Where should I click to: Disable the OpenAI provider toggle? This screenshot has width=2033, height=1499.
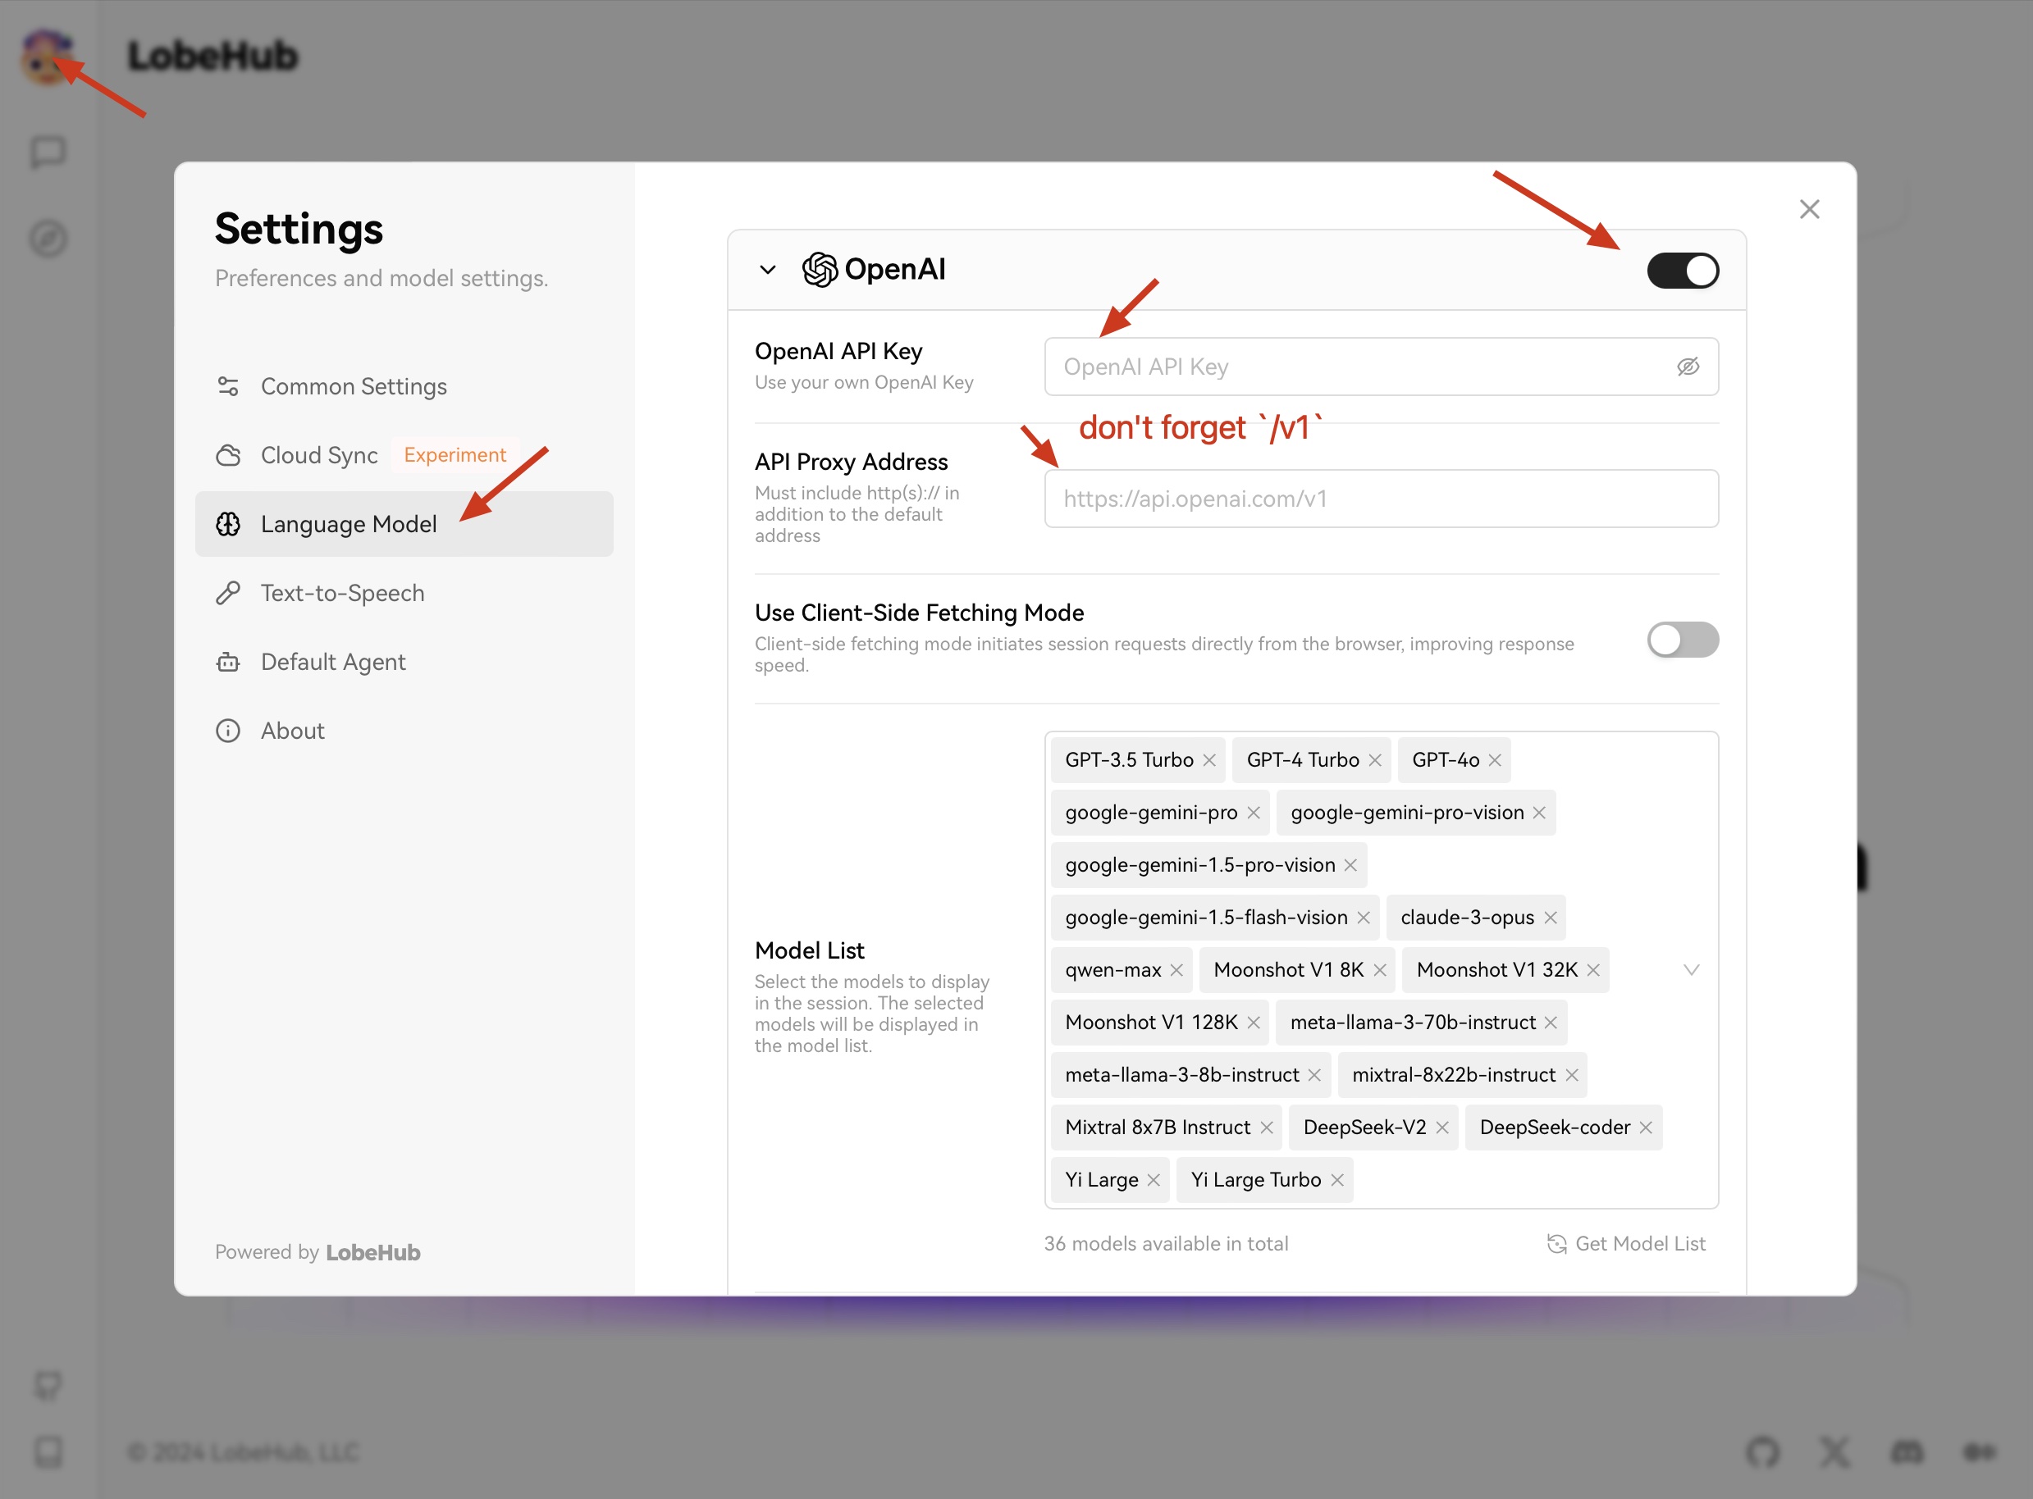pyautogui.click(x=1682, y=270)
